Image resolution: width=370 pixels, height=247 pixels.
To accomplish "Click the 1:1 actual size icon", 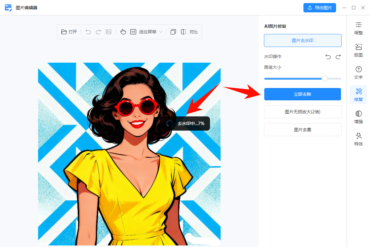I will click(x=133, y=32).
